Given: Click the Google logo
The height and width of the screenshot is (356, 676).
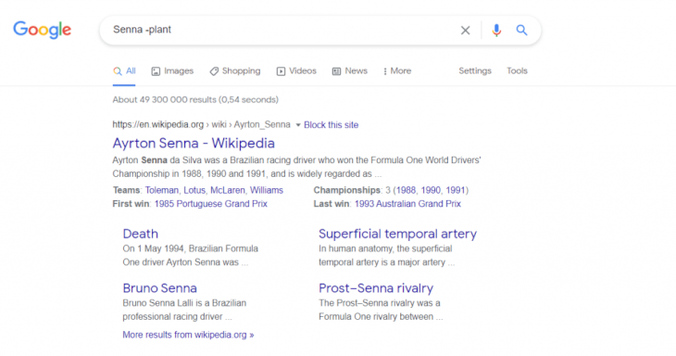Looking at the screenshot, I should [43, 30].
